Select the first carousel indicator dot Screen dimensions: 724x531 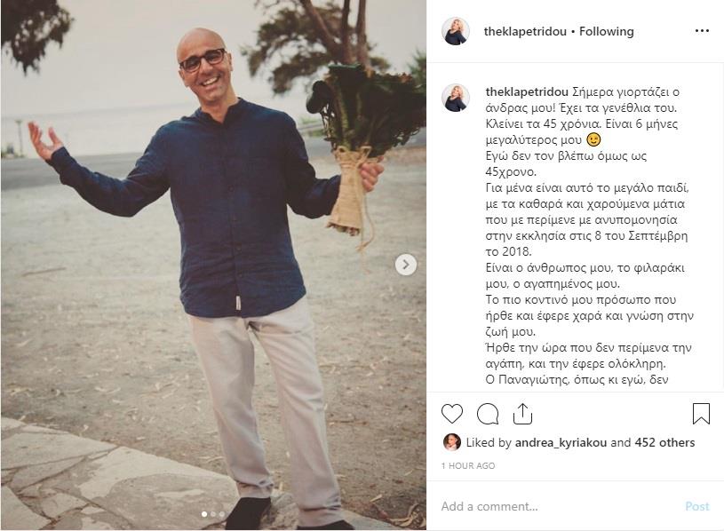(x=203, y=514)
